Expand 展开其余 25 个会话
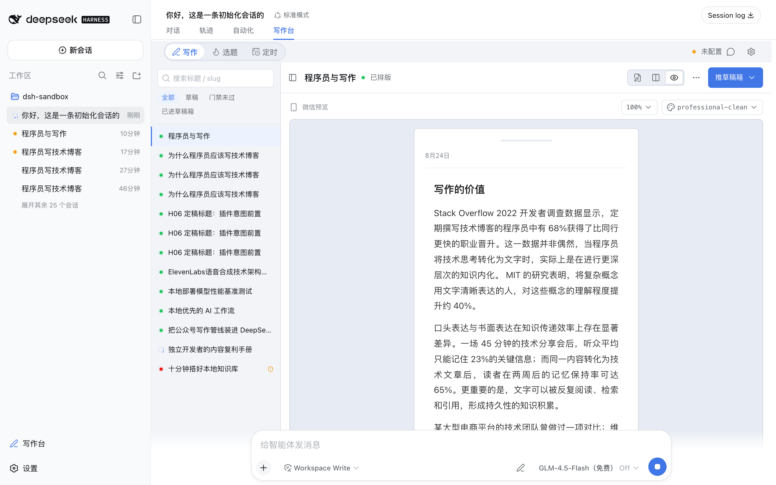776x485 pixels. coord(50,205)
